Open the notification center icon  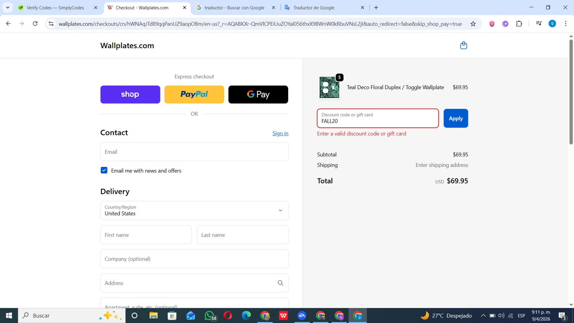[563, 316]
